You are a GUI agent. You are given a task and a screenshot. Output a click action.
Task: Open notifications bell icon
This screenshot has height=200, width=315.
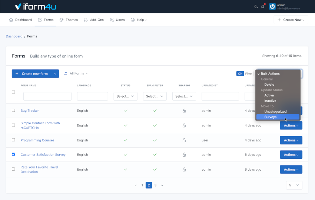coord(263,7)
